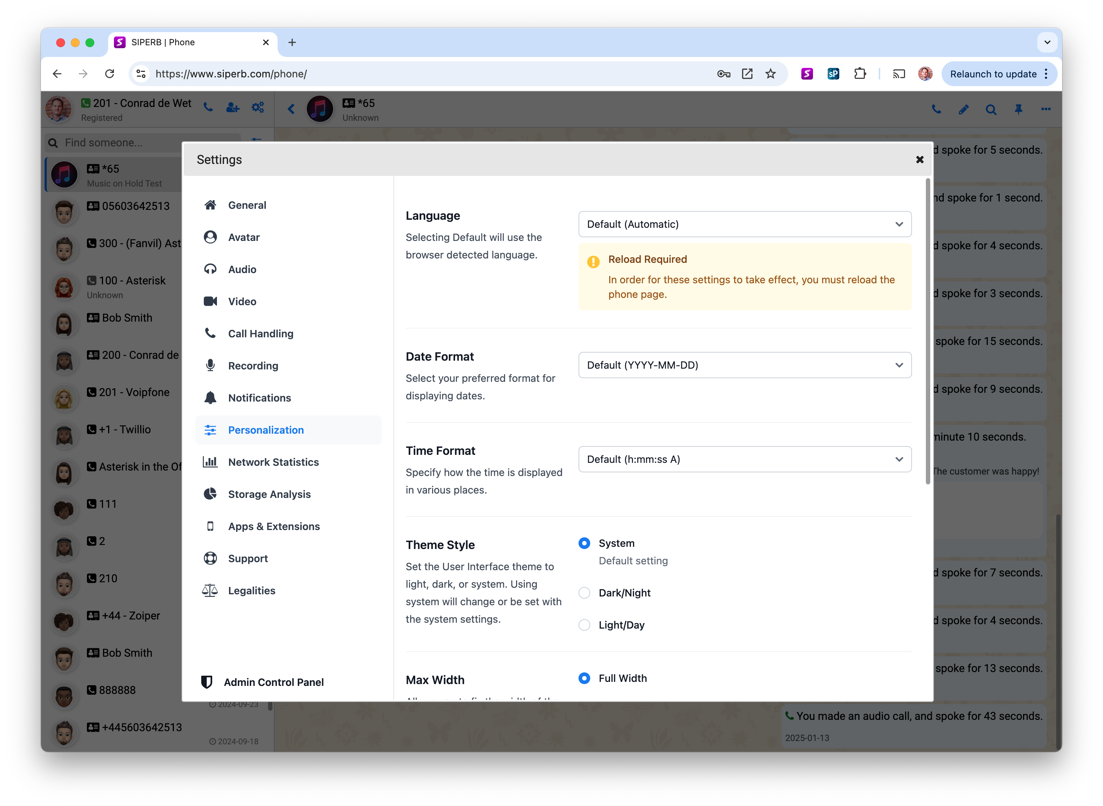Open Video settings section
Image resolution: width=1103 pixels, height=806 pixels.
(288, 302)
